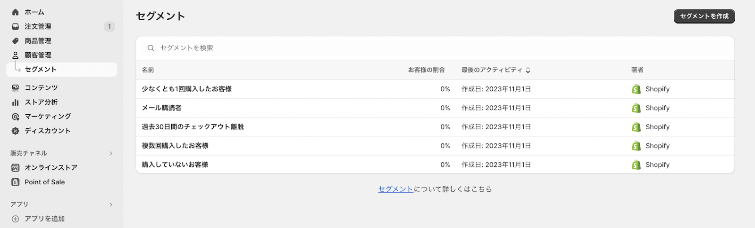Open ストア分析 bar chart icon
The width and height of the screenshot is (755, 228).
16,102
